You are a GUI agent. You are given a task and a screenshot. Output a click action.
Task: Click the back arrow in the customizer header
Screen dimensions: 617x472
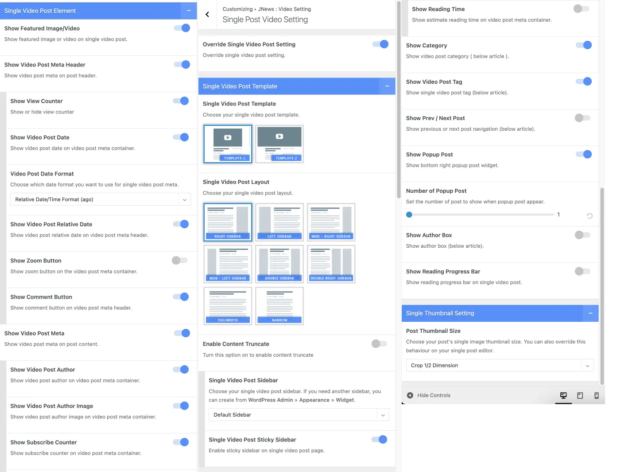tap(207, 15)
